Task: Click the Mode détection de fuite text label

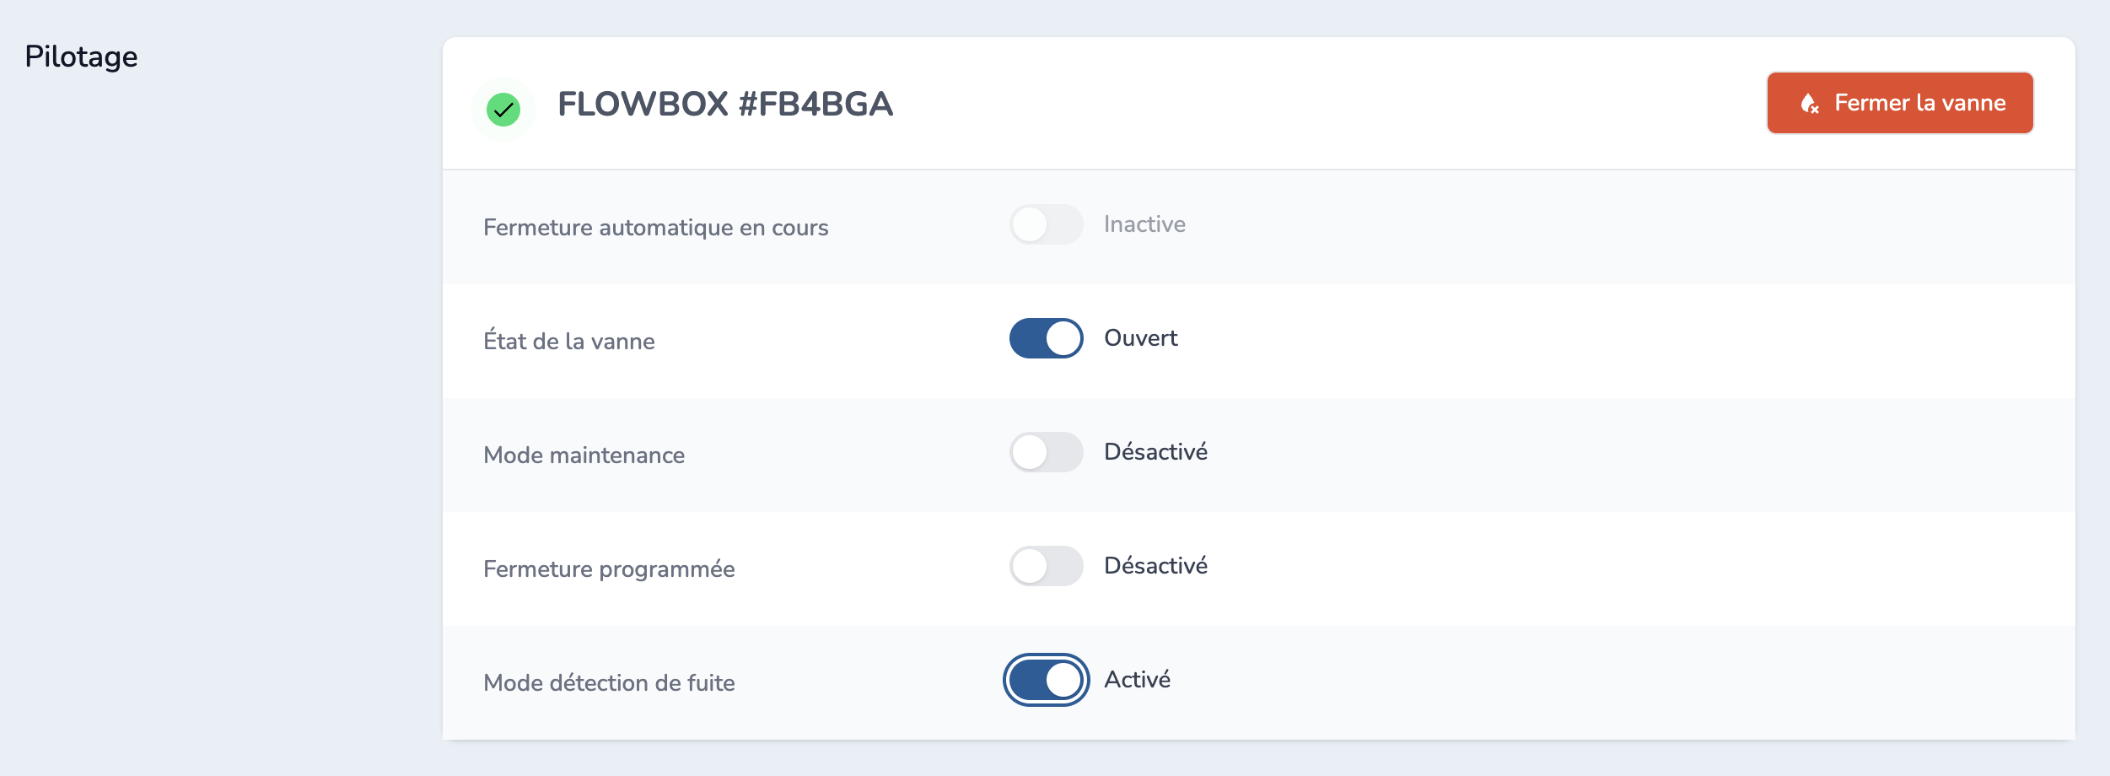Action: (x=611, y=682)
